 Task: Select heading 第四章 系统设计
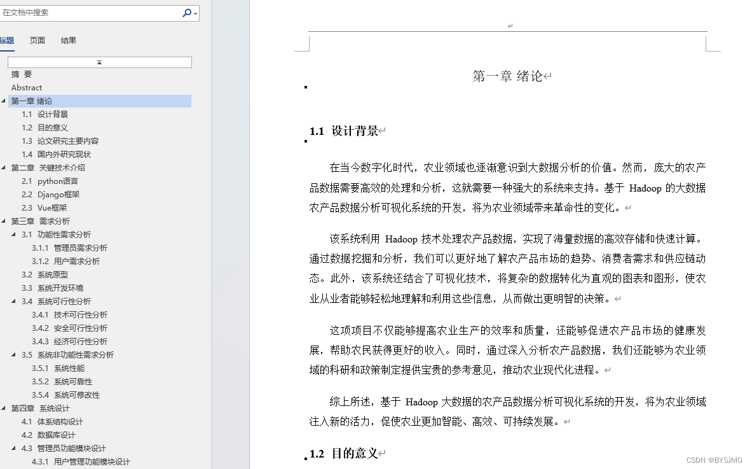[x=40, y=409]
